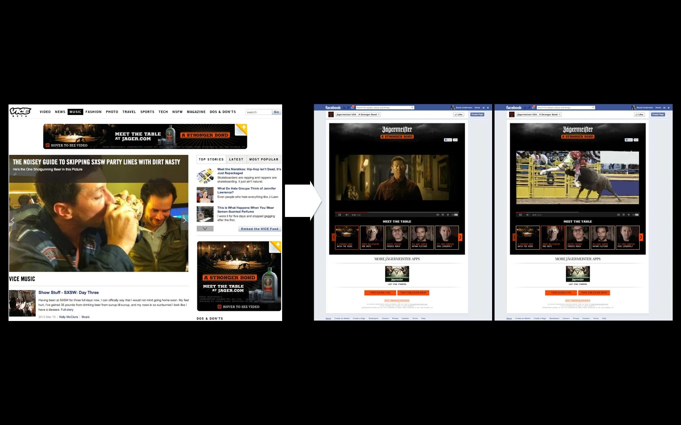Select the MOST POPULAR tab
The image size is (681, 425).
(x=264, y=159)
